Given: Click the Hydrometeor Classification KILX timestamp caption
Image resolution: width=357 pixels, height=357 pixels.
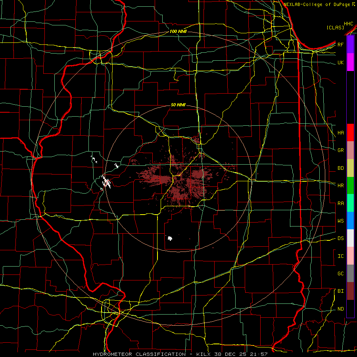Looking at the screenshot, I should 180,354.
